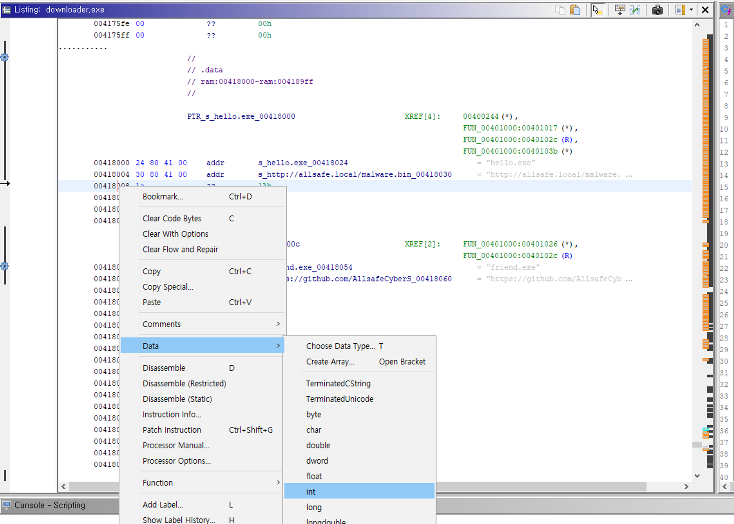Select Patch Instruction entry
The image size is (734, 524).
[202, 430]
